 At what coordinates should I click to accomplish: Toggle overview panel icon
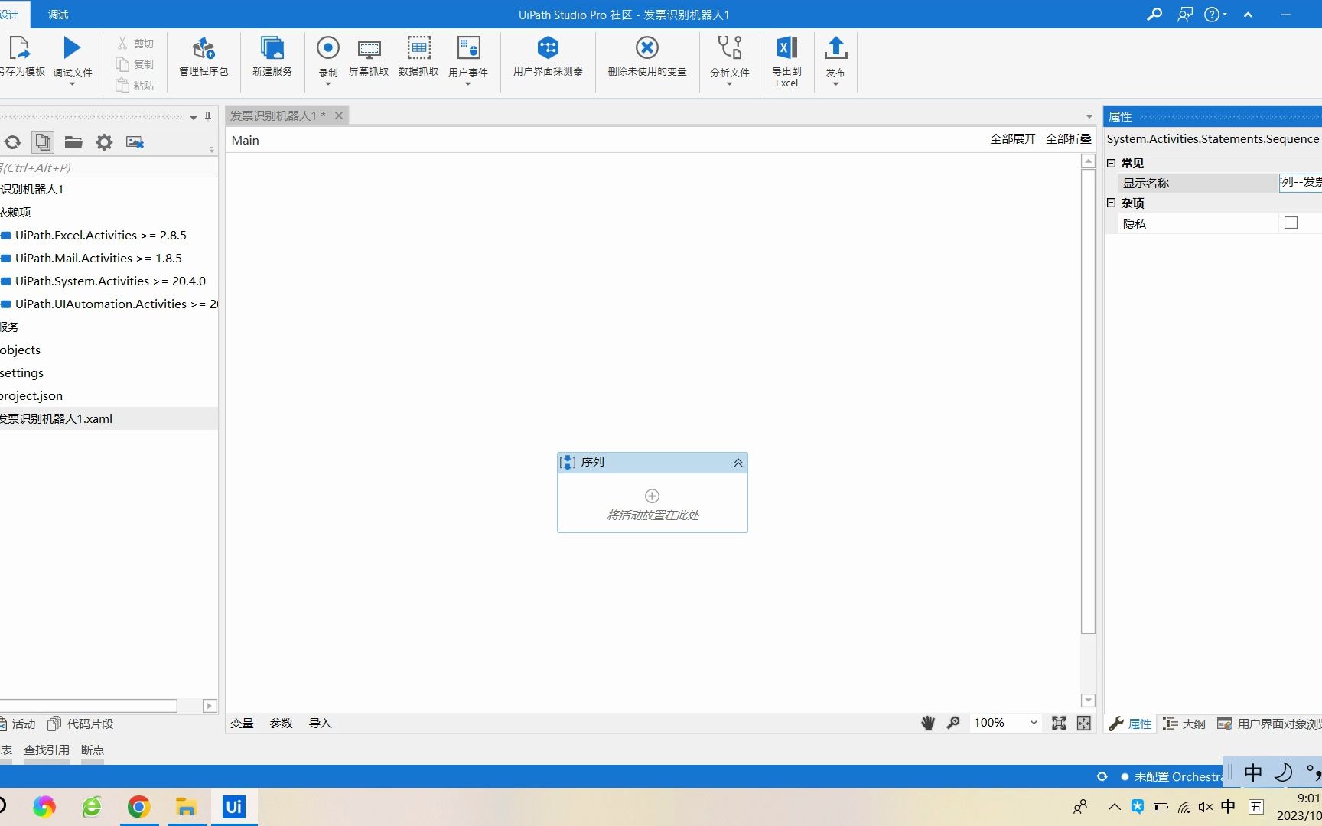[1084, 723]
